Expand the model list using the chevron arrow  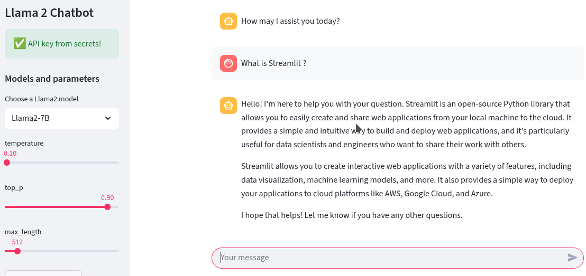click(108, 118)
